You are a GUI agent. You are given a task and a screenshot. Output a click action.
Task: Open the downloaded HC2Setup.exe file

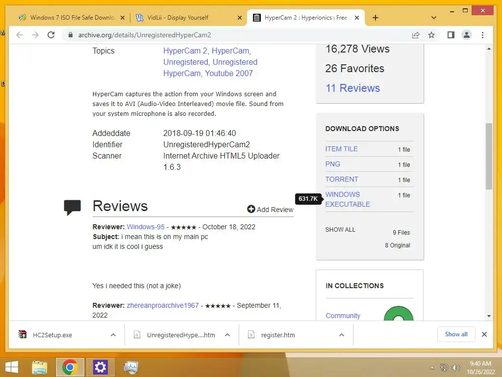[x=52, y=335]
